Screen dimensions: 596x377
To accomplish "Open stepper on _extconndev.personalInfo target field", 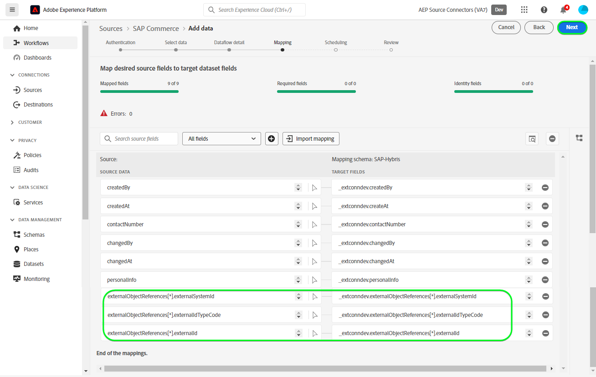I will 529,280.
